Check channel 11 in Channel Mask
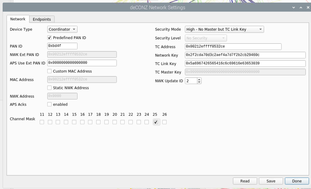311x189 pixels. pos(42,122)
